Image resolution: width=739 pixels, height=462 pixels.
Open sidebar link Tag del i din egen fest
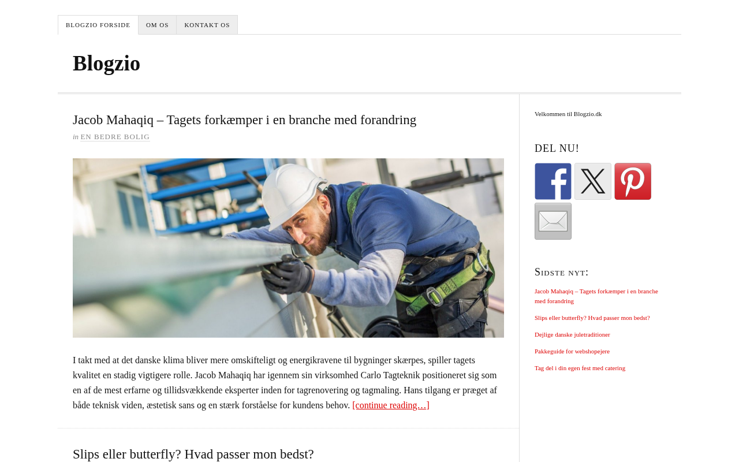(x=580, y=368)
